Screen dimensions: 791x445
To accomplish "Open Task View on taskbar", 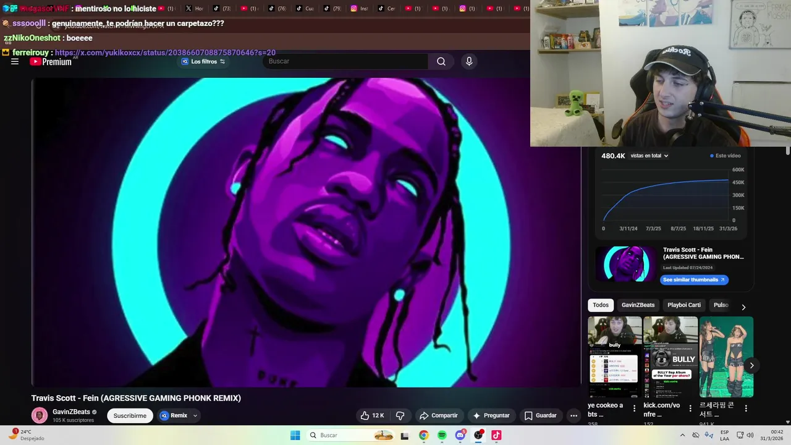I will point(405,435).
